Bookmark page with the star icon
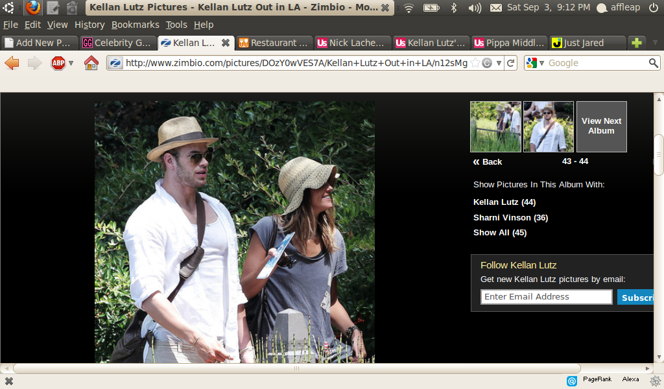Viewport: 664px width, 389px height. pyautogui.click(x=475, y=63)
